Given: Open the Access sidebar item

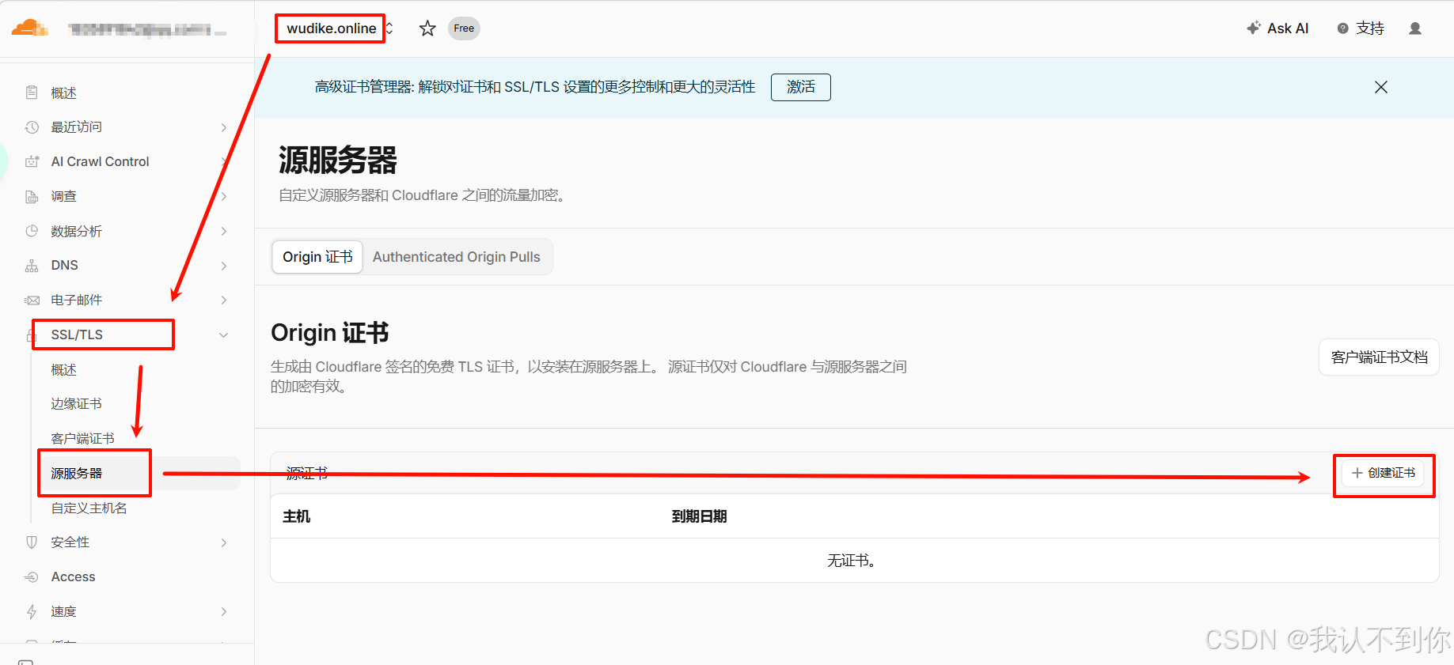Looking at the screenshot, I should [x=74, y=577].
